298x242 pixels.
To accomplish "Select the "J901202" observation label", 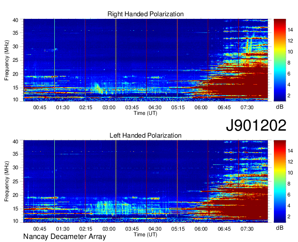I will click(x=256, y=125).
